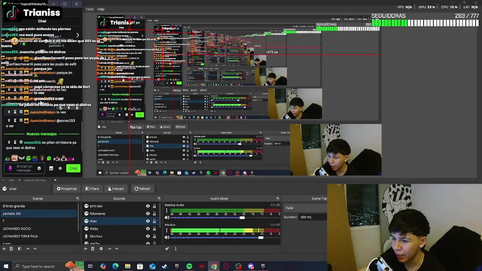Select the pantalla 240 scene
The image size is (482, 271).
(x=39, y=213)
